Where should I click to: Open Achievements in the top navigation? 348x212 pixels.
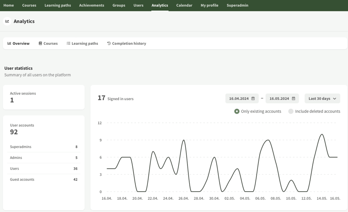[x=92, y=5]
